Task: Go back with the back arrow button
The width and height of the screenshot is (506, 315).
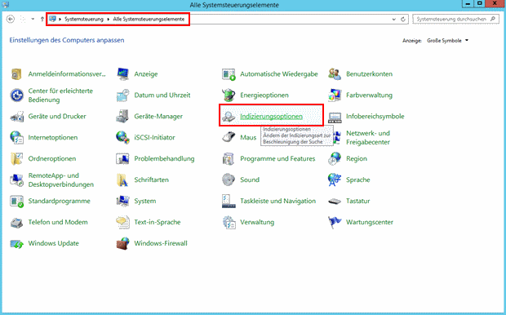Action: click(11, 20)
